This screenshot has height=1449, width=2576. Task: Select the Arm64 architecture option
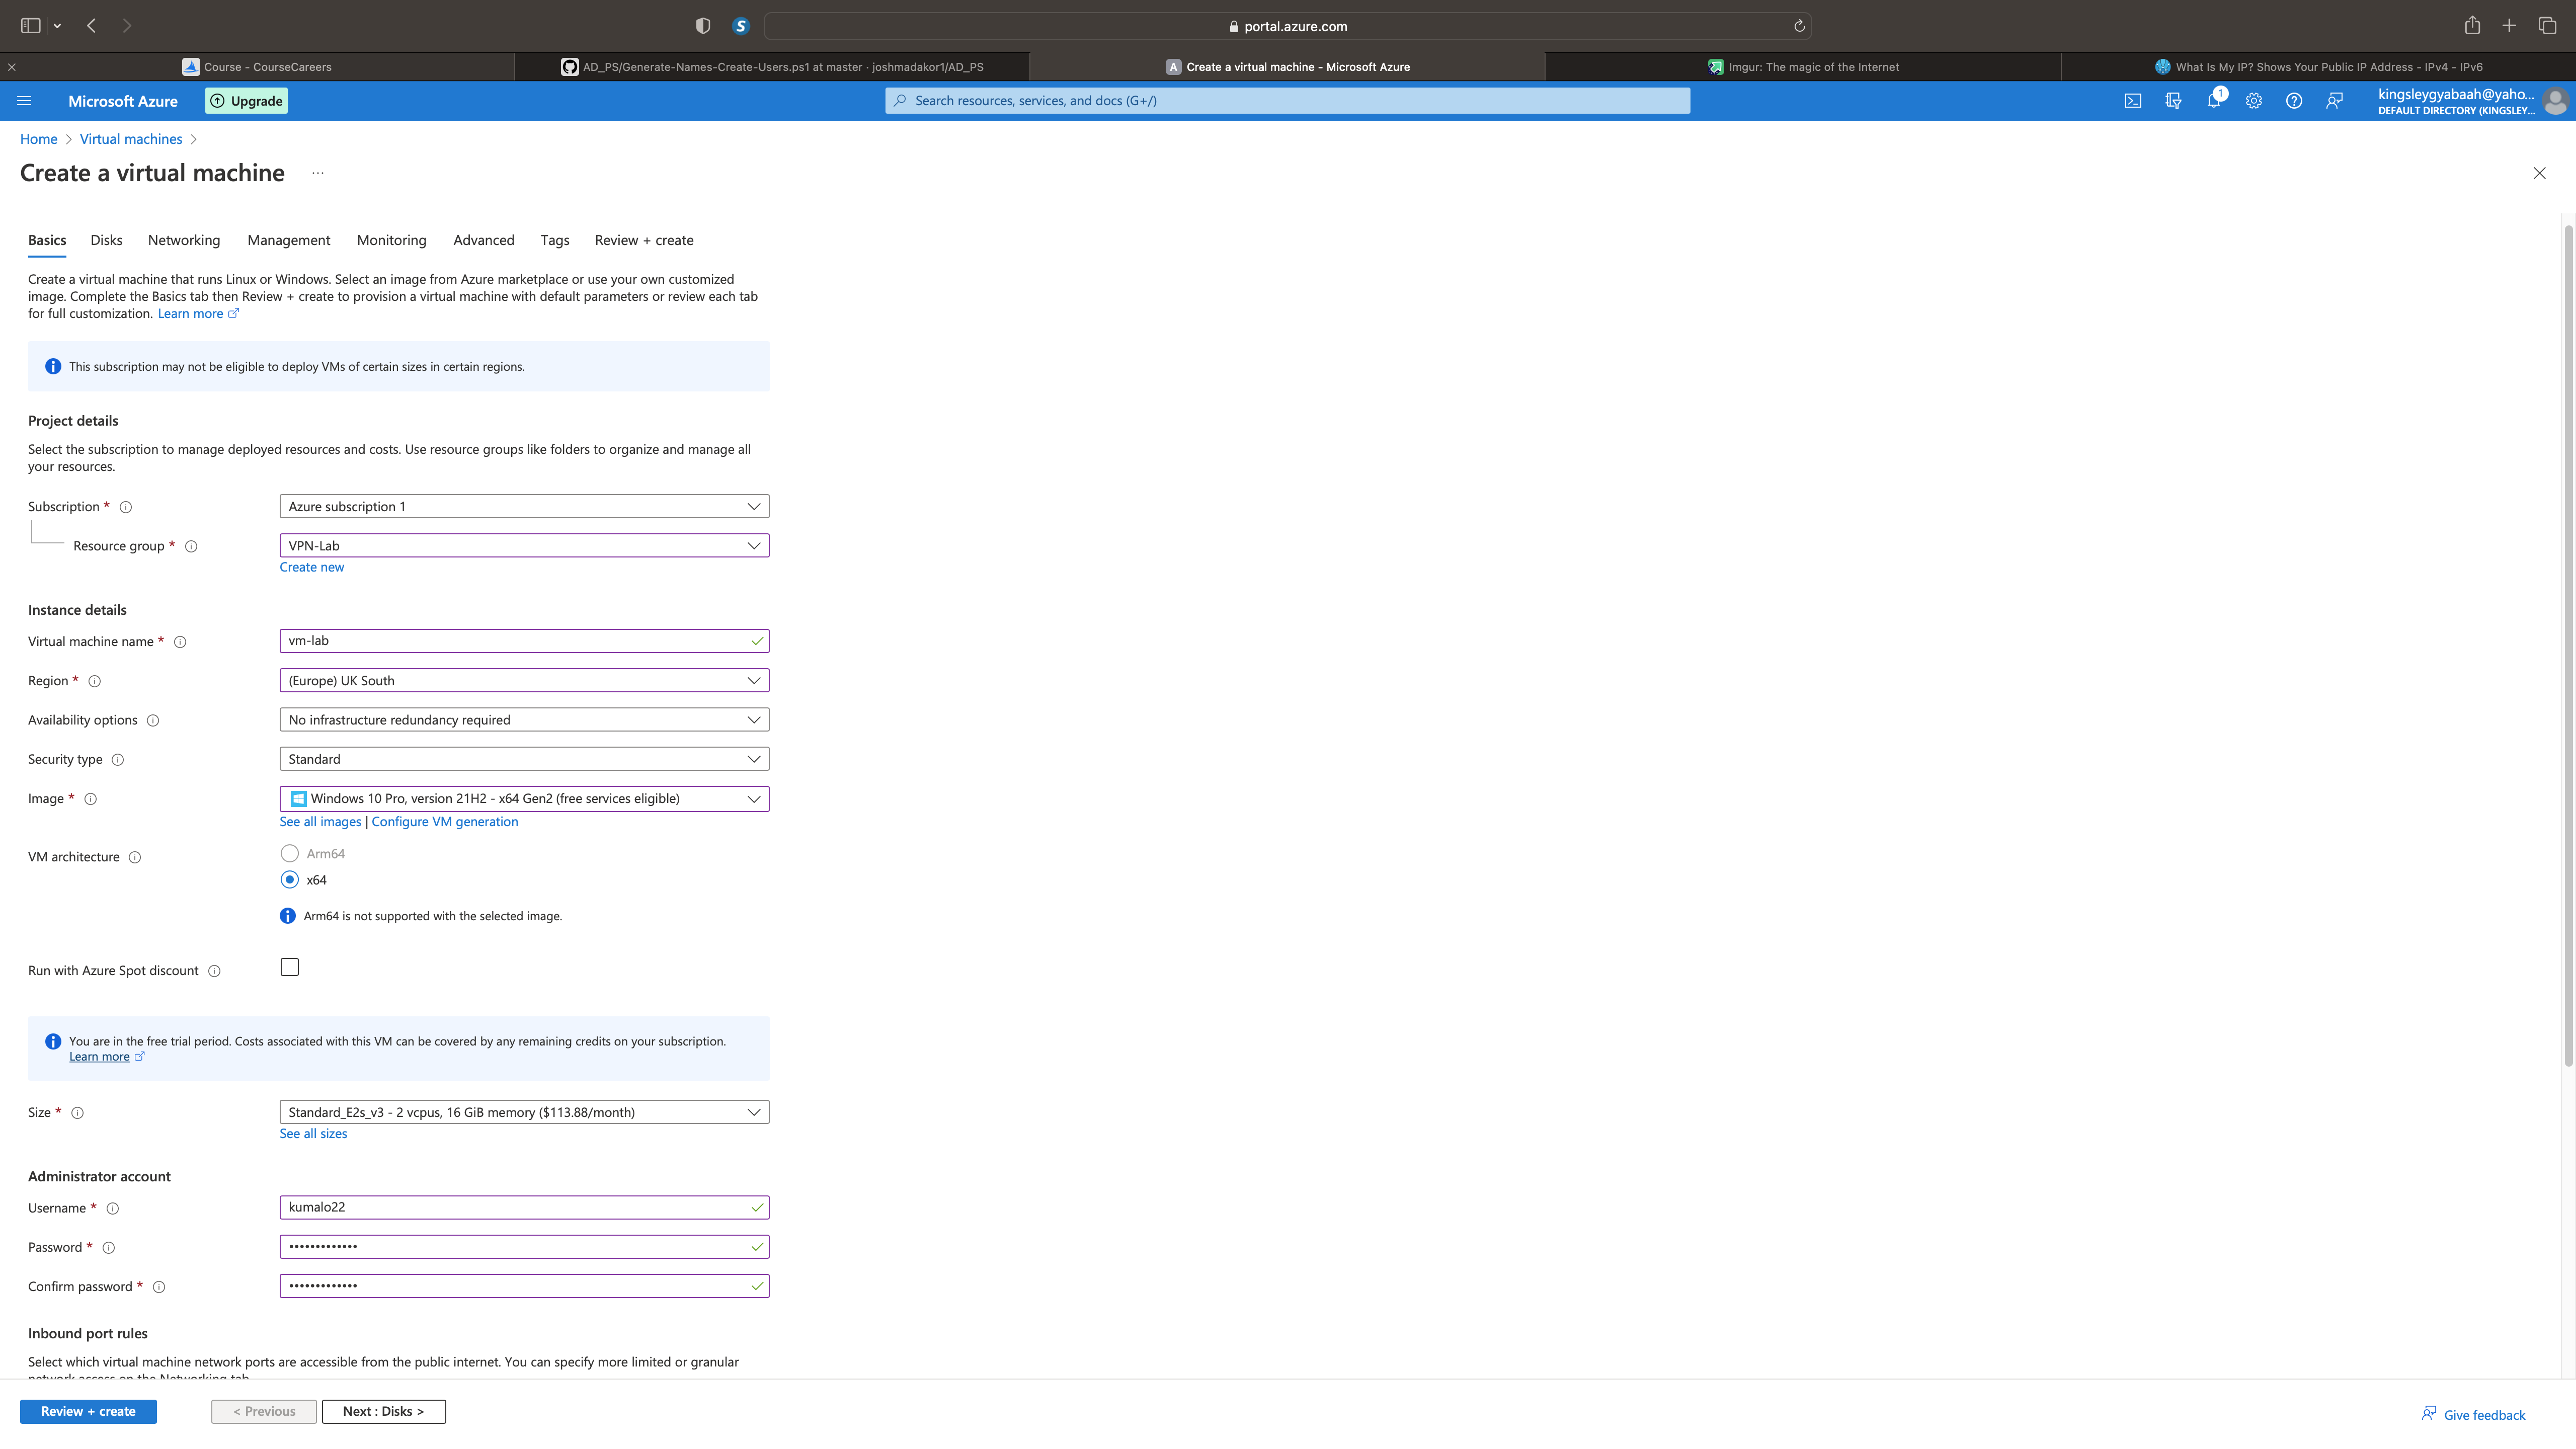pyautogui.click(x=290, y=853)
